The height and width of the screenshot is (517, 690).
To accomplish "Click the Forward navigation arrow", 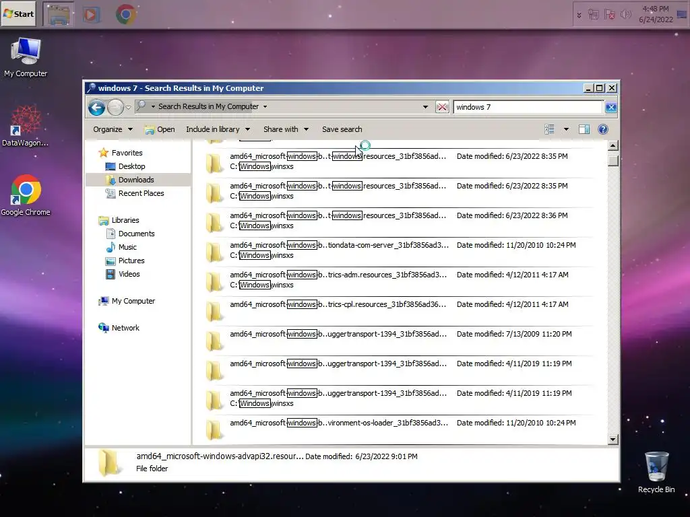I will click(115, 107).
